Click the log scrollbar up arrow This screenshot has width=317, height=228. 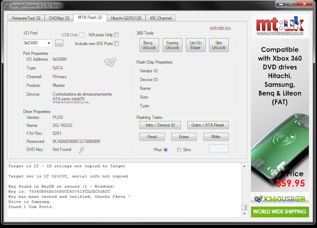pos(244,167)
